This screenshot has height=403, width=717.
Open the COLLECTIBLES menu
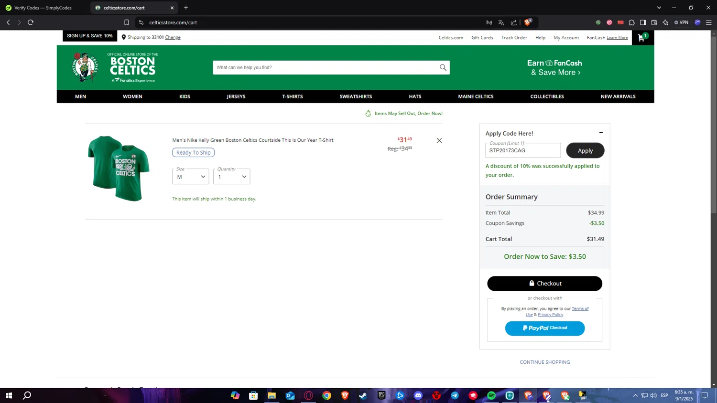(547, 96)
